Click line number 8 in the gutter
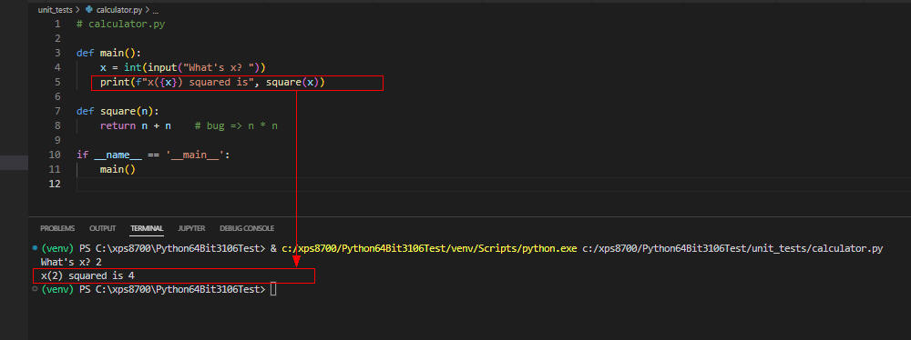This screenshot has width=911, height=340. point(57,125)
